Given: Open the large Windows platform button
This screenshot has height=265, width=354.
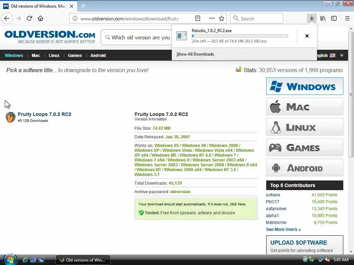Looking at the screenshot, I should point(305,86).
